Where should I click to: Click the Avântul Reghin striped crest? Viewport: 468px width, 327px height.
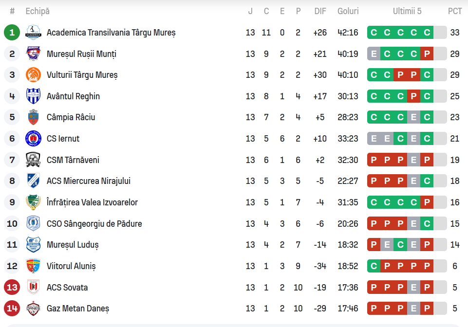pos(33,96)
